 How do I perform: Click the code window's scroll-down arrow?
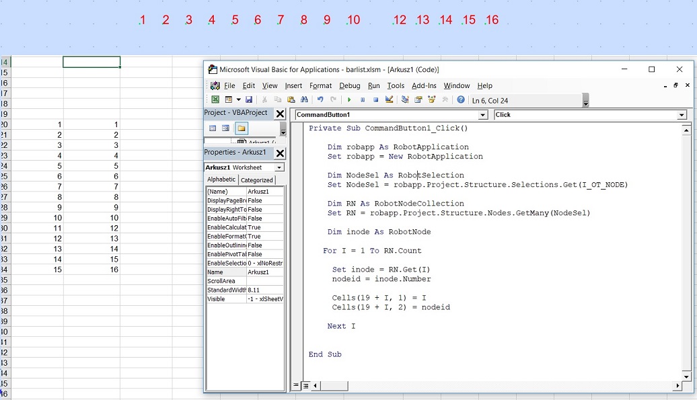(686, 377)
